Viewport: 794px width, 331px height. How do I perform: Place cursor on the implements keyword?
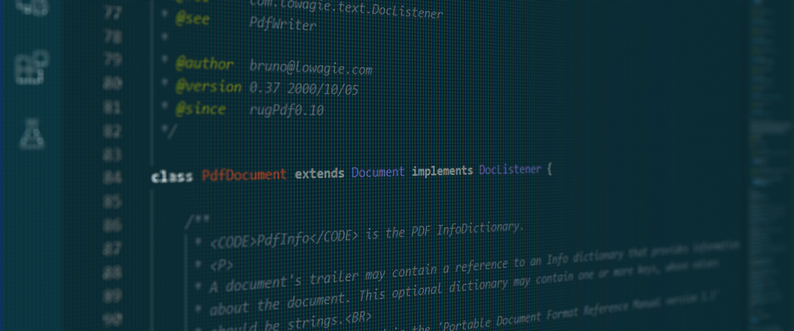[x=442, y=171]
